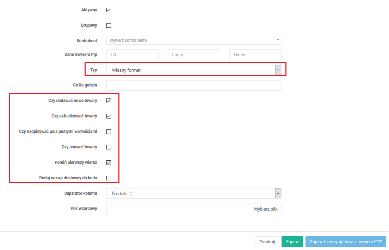This screenshot has height=250, width=389.
Task: Click the Co ile godzin field
Action: click(x=194, y=85)
